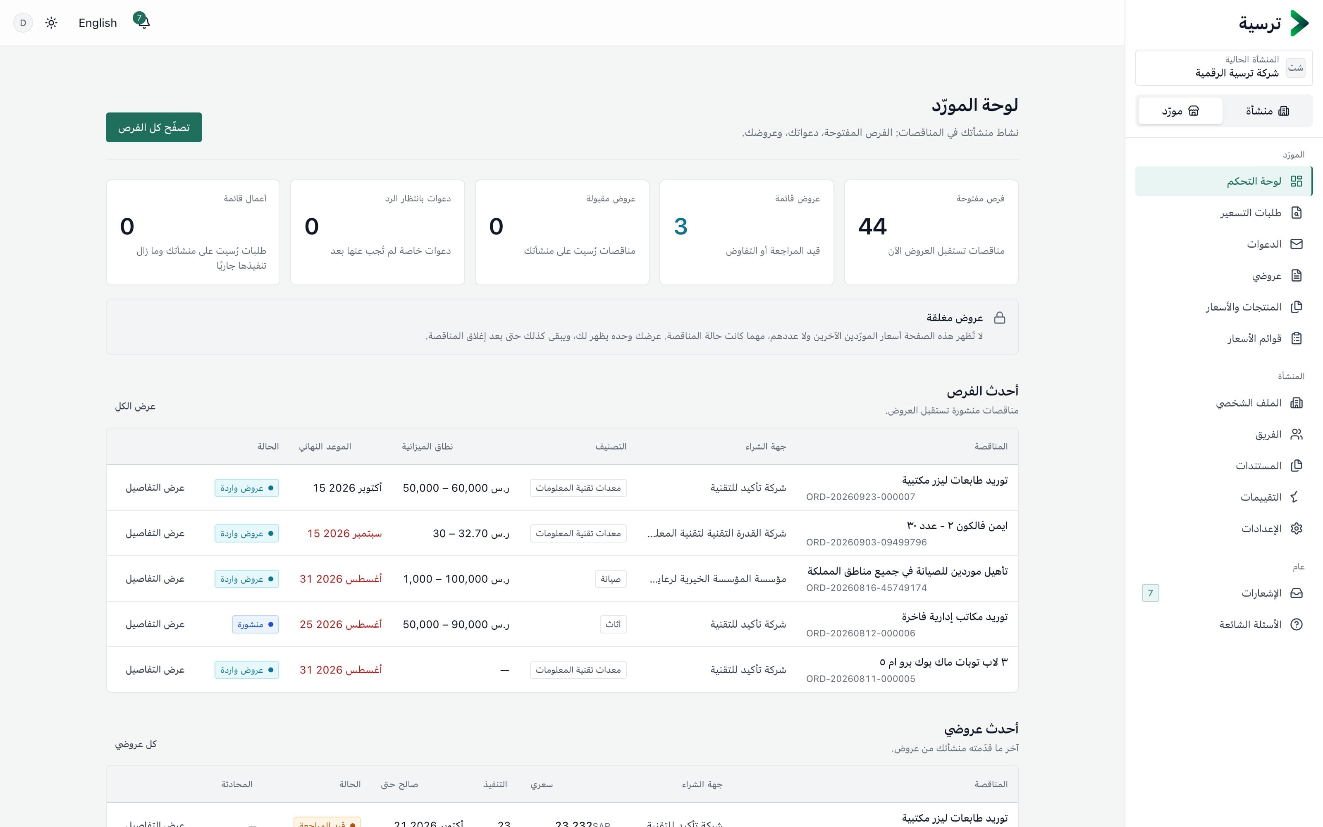
Task: Open عرض التفاصيل for تأهيل موردين للصيانة row
Action: [155, 578]
